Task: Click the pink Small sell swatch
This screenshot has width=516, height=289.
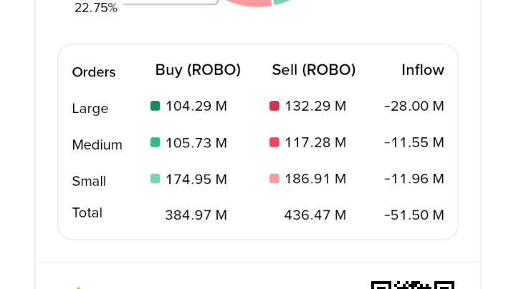Action: point(274,179)
